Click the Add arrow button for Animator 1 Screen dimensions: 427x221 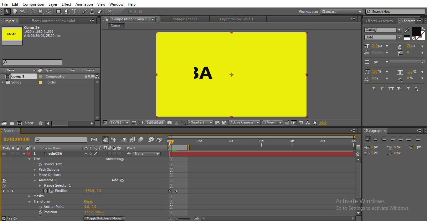[122, 180]
